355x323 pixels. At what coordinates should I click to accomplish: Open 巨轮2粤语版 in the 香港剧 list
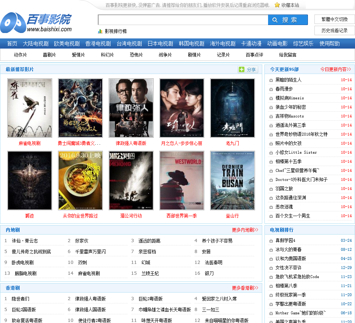click(151, 299)
